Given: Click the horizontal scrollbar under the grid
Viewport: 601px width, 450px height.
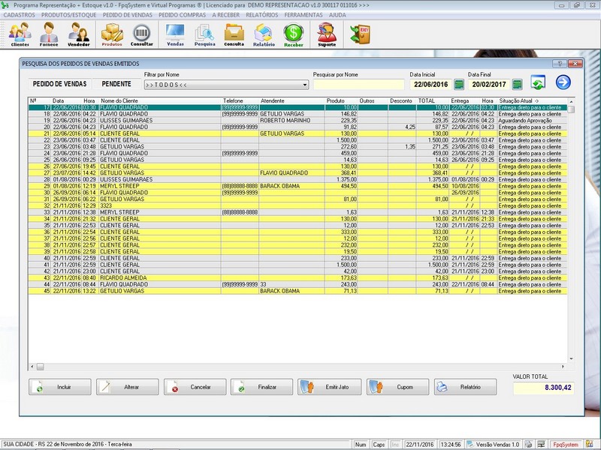Looking at the screenshot, I should 300,366.
